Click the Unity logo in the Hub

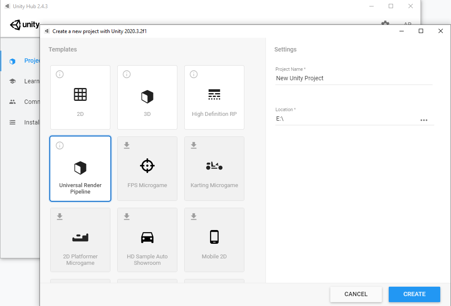click(x=25, y=25)
